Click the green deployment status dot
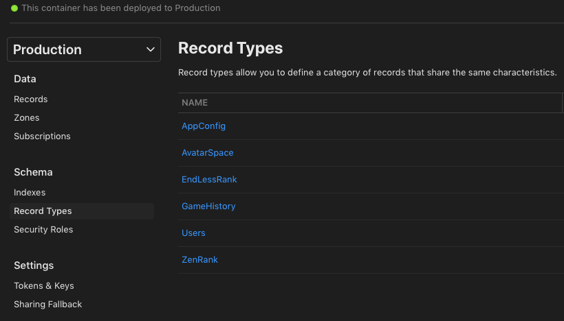This screenshot has width=564, height=321. coord(14,8)
